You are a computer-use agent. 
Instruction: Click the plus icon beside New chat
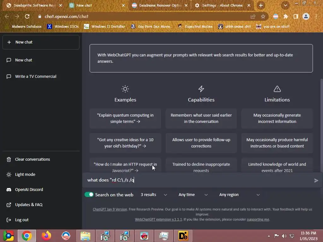coord(9,42)
